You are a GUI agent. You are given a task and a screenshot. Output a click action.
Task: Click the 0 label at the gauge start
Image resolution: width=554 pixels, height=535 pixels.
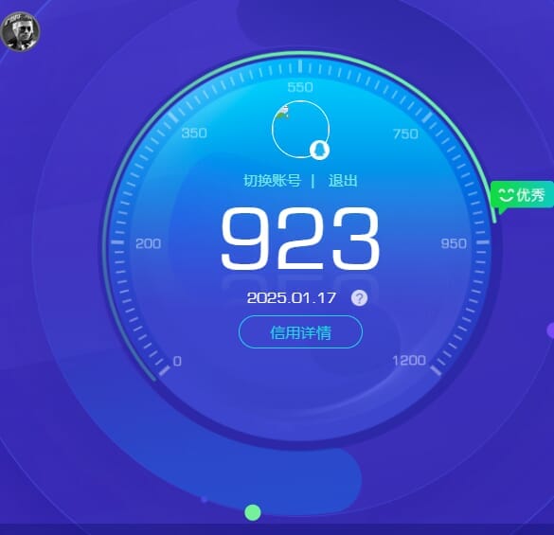[177, 361]
